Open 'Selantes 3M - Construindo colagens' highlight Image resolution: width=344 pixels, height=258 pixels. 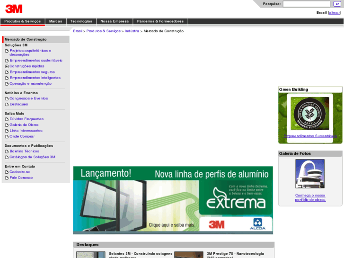pos(141,255)
